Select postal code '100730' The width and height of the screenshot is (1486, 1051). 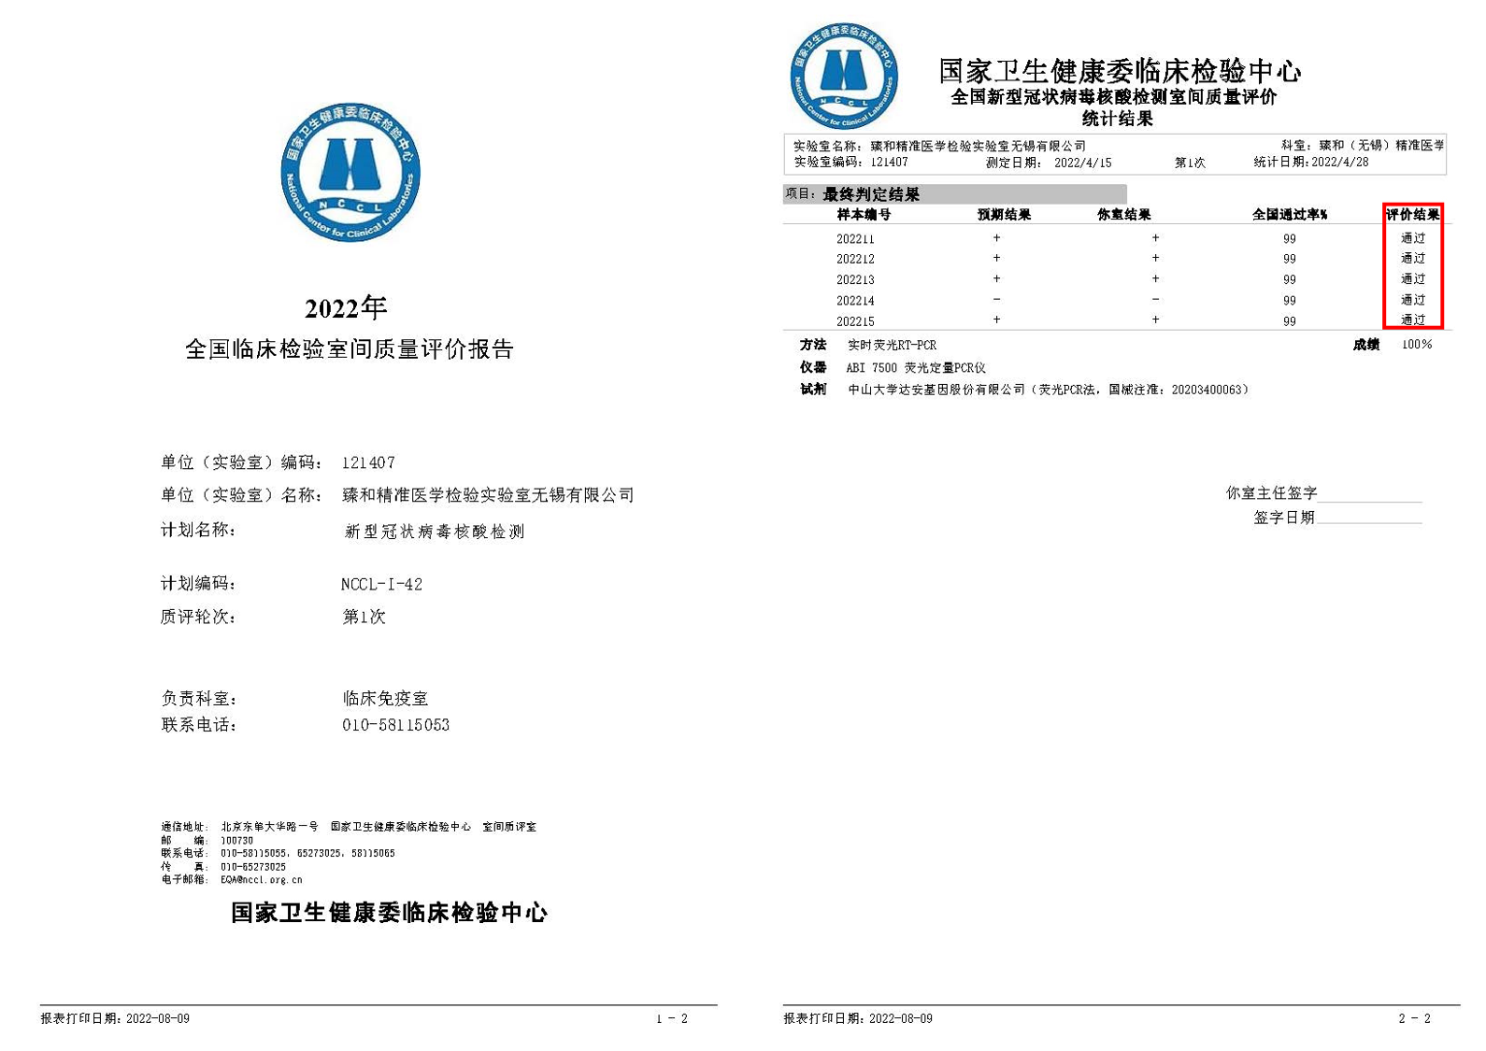click(236, 841)
